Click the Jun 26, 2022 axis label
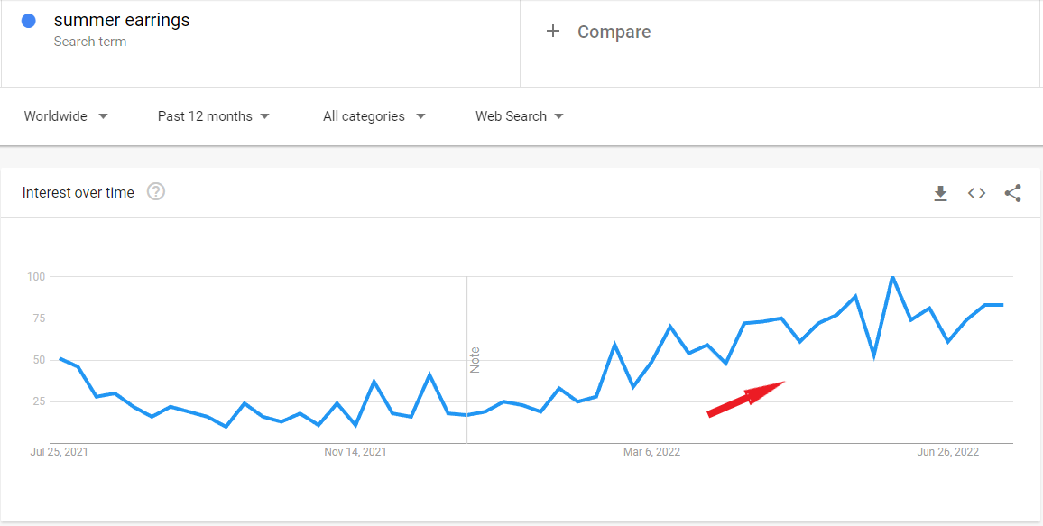This screenshot has width=1043, height=526. click(947, 451)
